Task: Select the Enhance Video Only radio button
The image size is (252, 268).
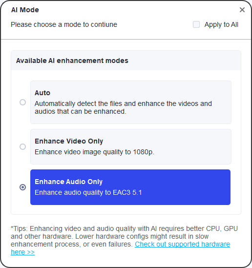Action: pos(22,146)
